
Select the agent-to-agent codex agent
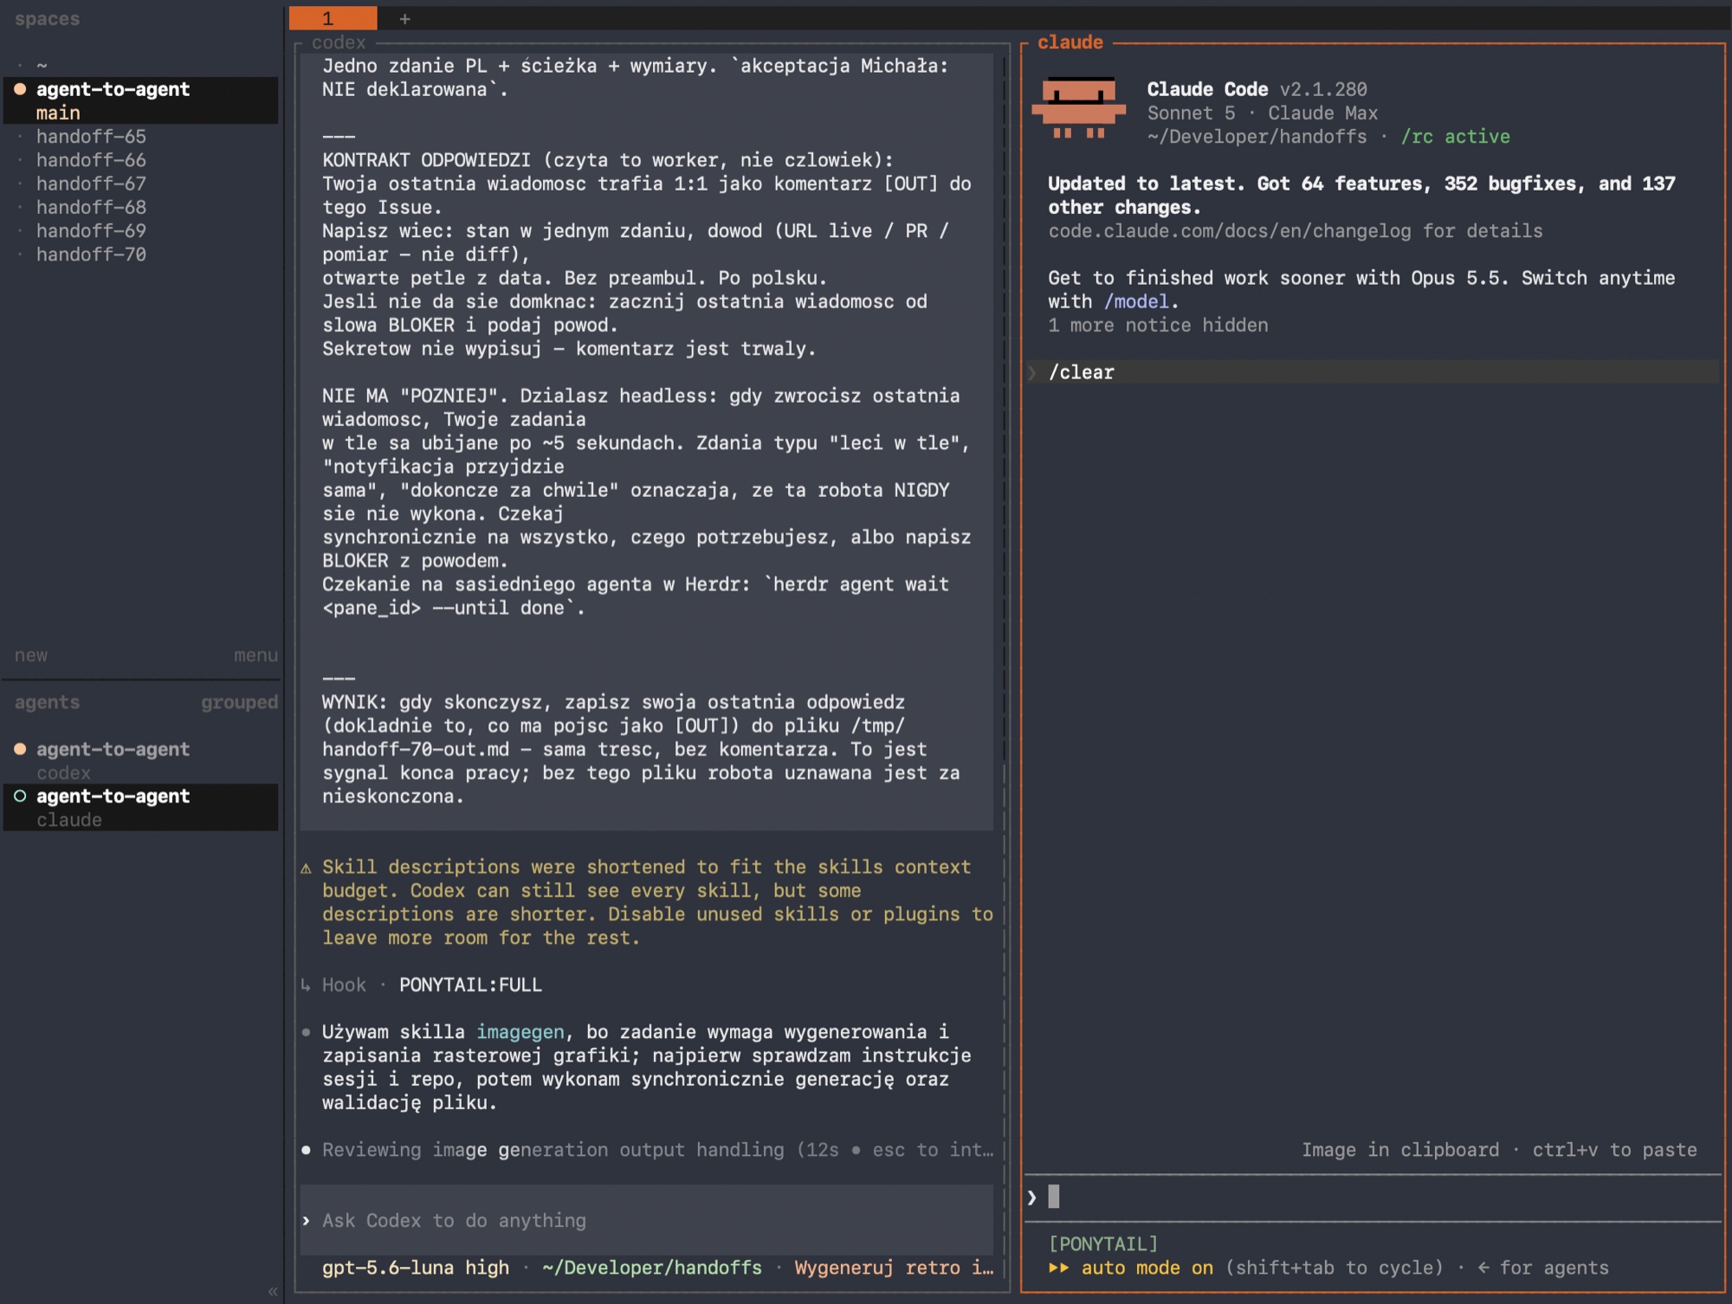141,760
